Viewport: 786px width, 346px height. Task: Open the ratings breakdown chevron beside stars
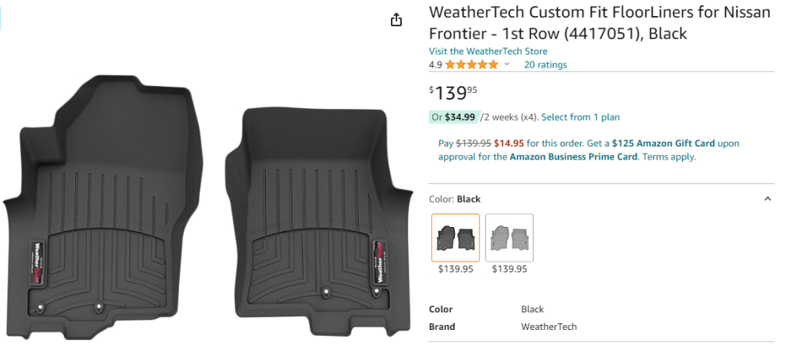point(507,64)
